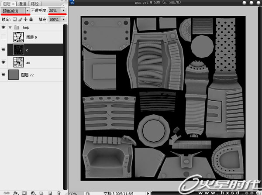
Task: Click the opacity 20% field
Action: coord(55,10)
